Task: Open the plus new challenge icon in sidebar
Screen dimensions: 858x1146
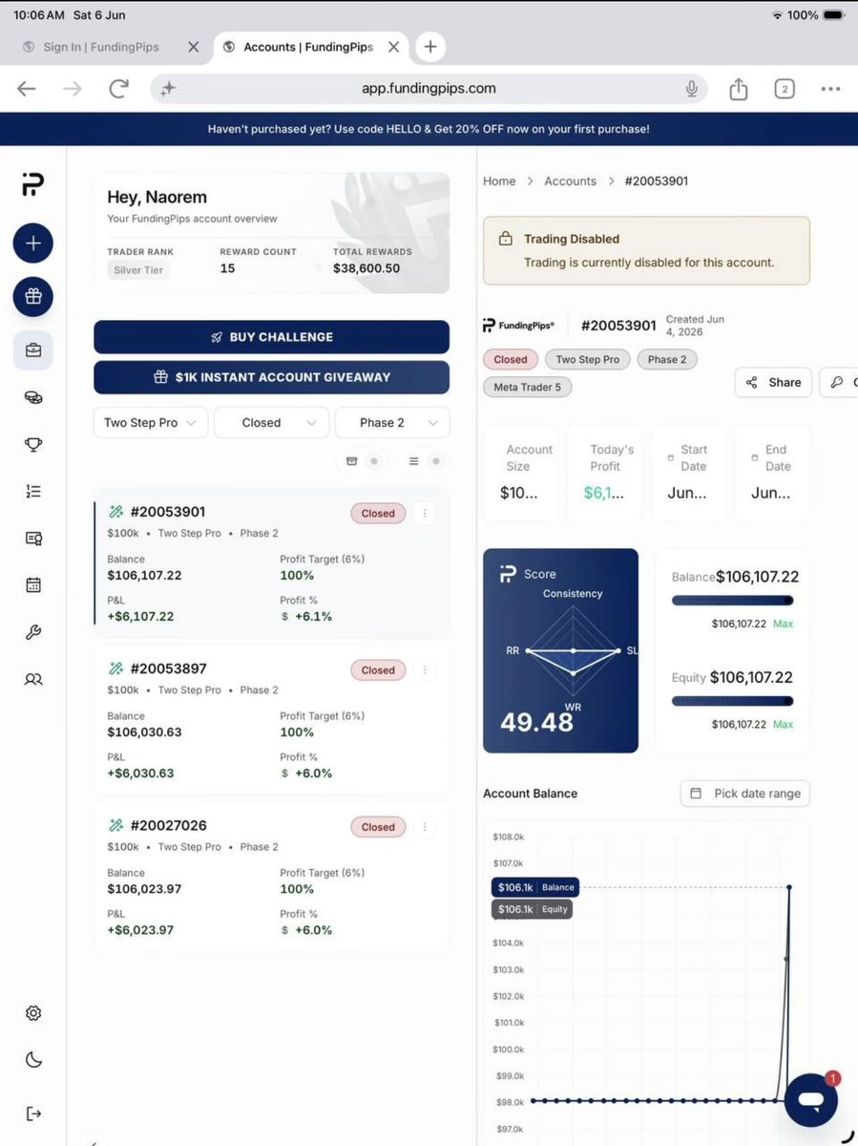Action: (33, 244)
